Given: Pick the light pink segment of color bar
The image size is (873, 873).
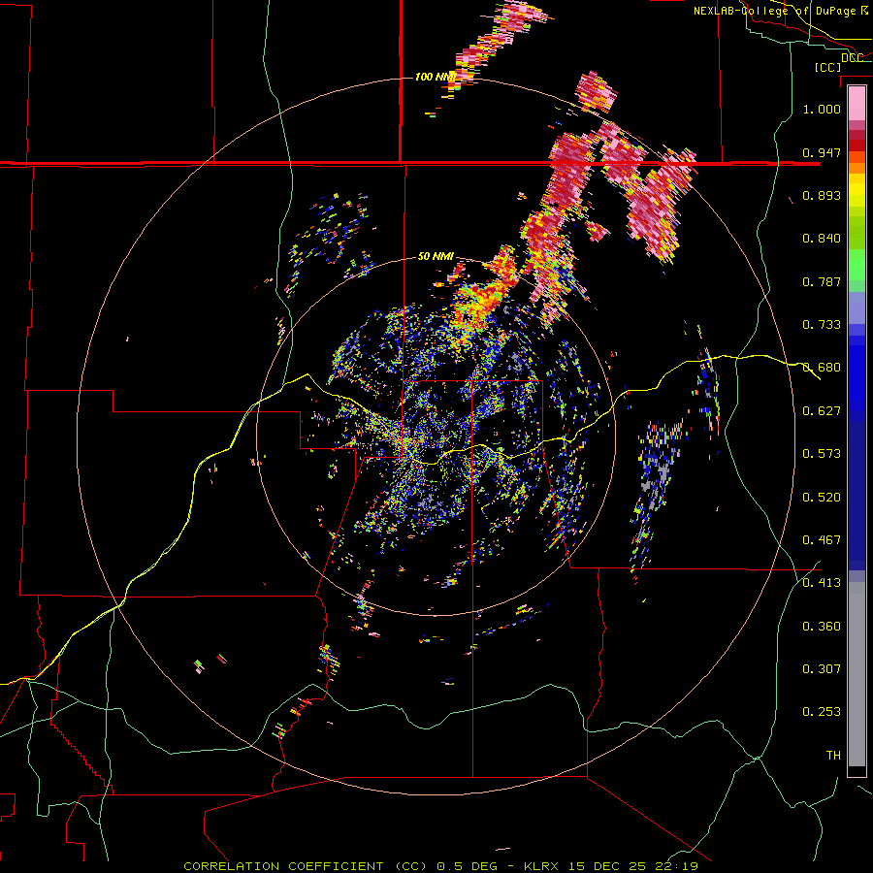Looking at the screenshot, I should (x=857, y=103).
